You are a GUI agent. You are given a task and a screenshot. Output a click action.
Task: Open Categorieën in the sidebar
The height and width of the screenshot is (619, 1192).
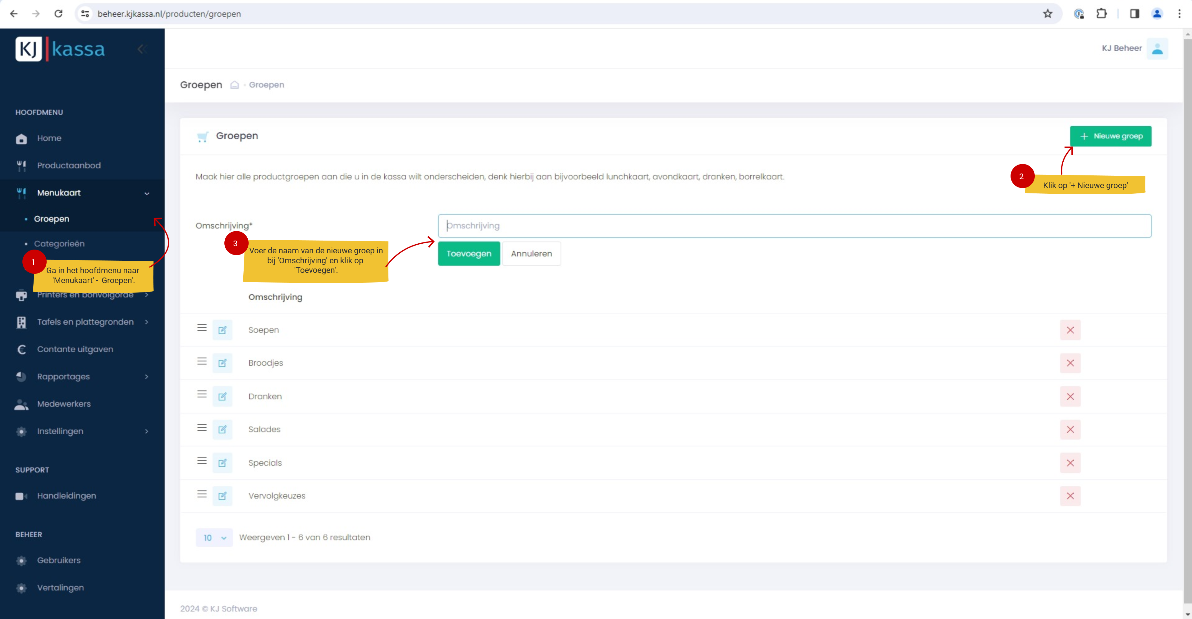59,244
